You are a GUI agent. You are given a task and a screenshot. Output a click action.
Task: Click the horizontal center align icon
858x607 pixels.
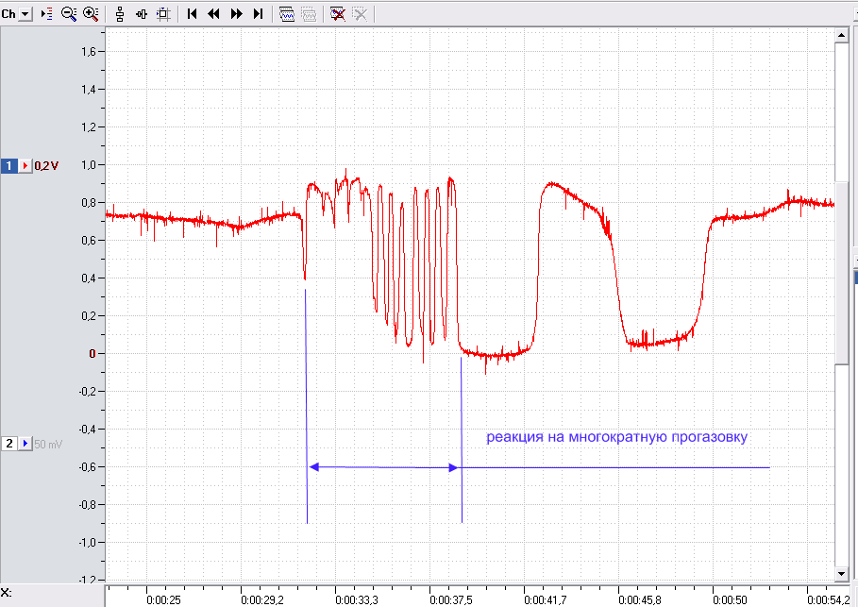coord(142,14)
